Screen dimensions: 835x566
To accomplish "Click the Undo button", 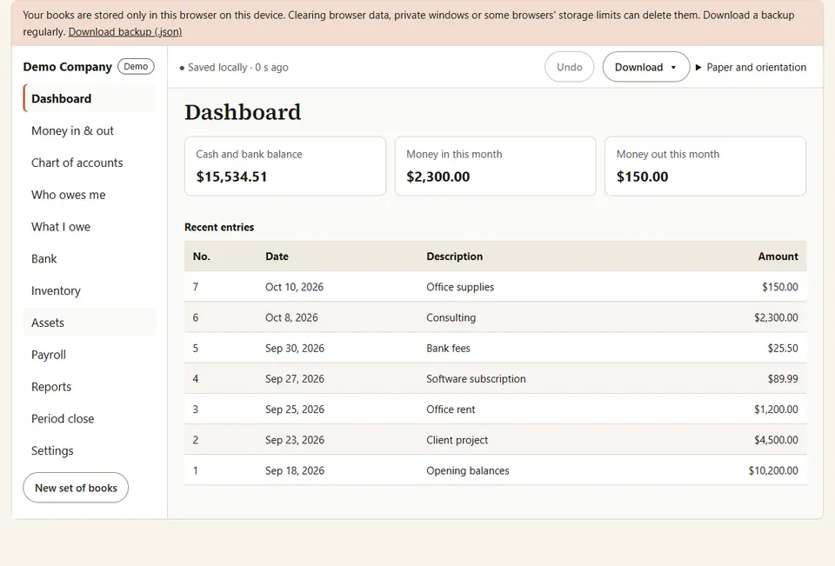I will tap(569, 67).
